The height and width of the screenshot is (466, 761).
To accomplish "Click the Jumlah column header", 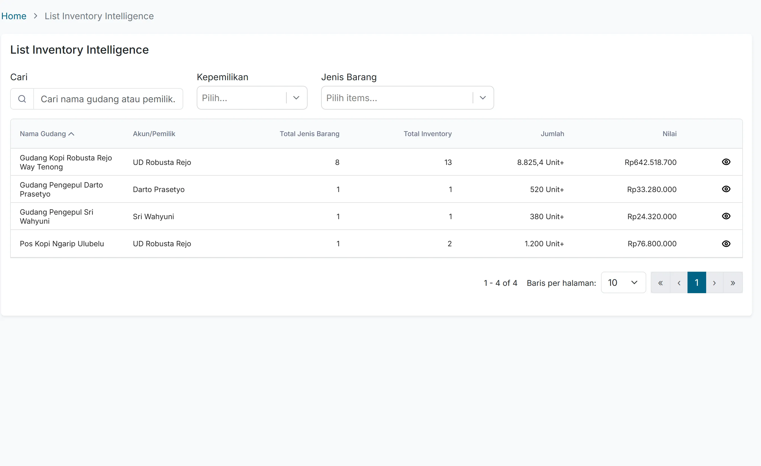I will 552,134.
